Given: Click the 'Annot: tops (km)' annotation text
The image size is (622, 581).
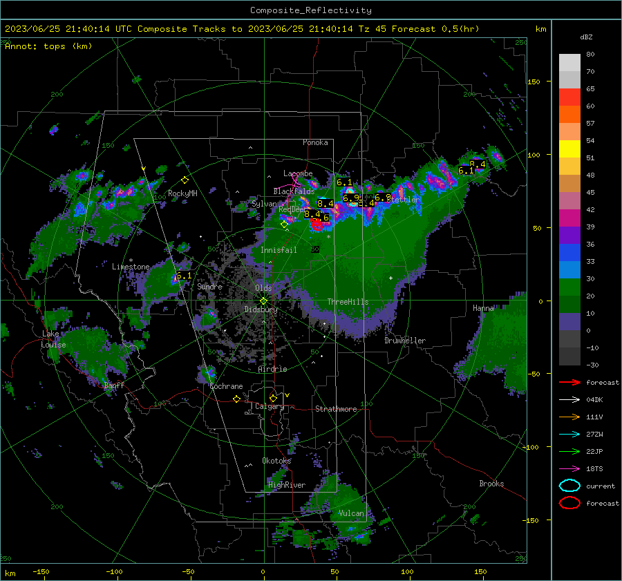Looking at the screenshot, I should pos(48,46).
